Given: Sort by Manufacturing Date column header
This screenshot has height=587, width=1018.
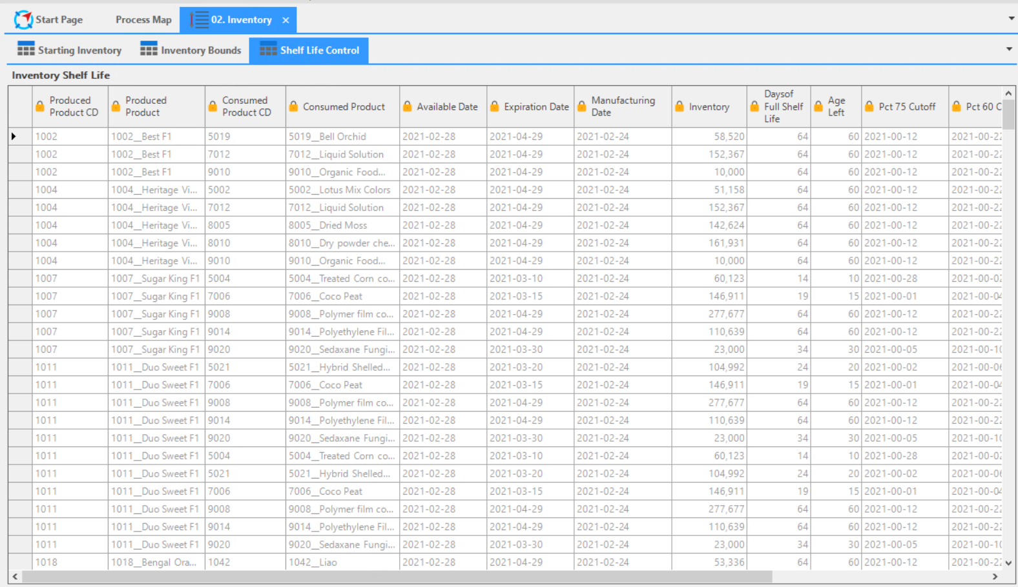Looking at the screenshot, I should point(623,106).
